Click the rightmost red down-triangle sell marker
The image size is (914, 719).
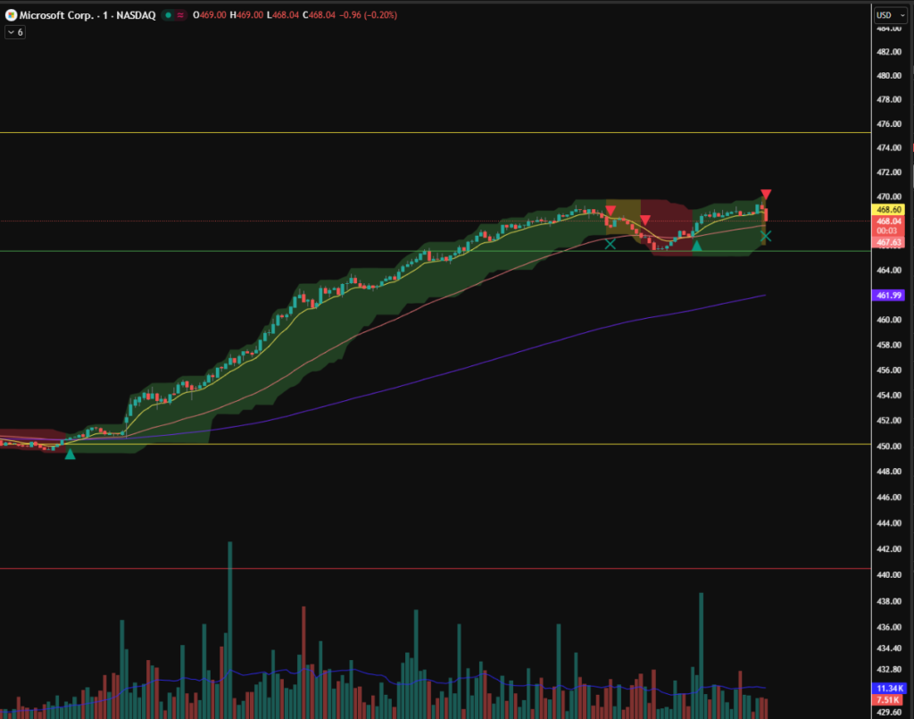coord(766,194)
